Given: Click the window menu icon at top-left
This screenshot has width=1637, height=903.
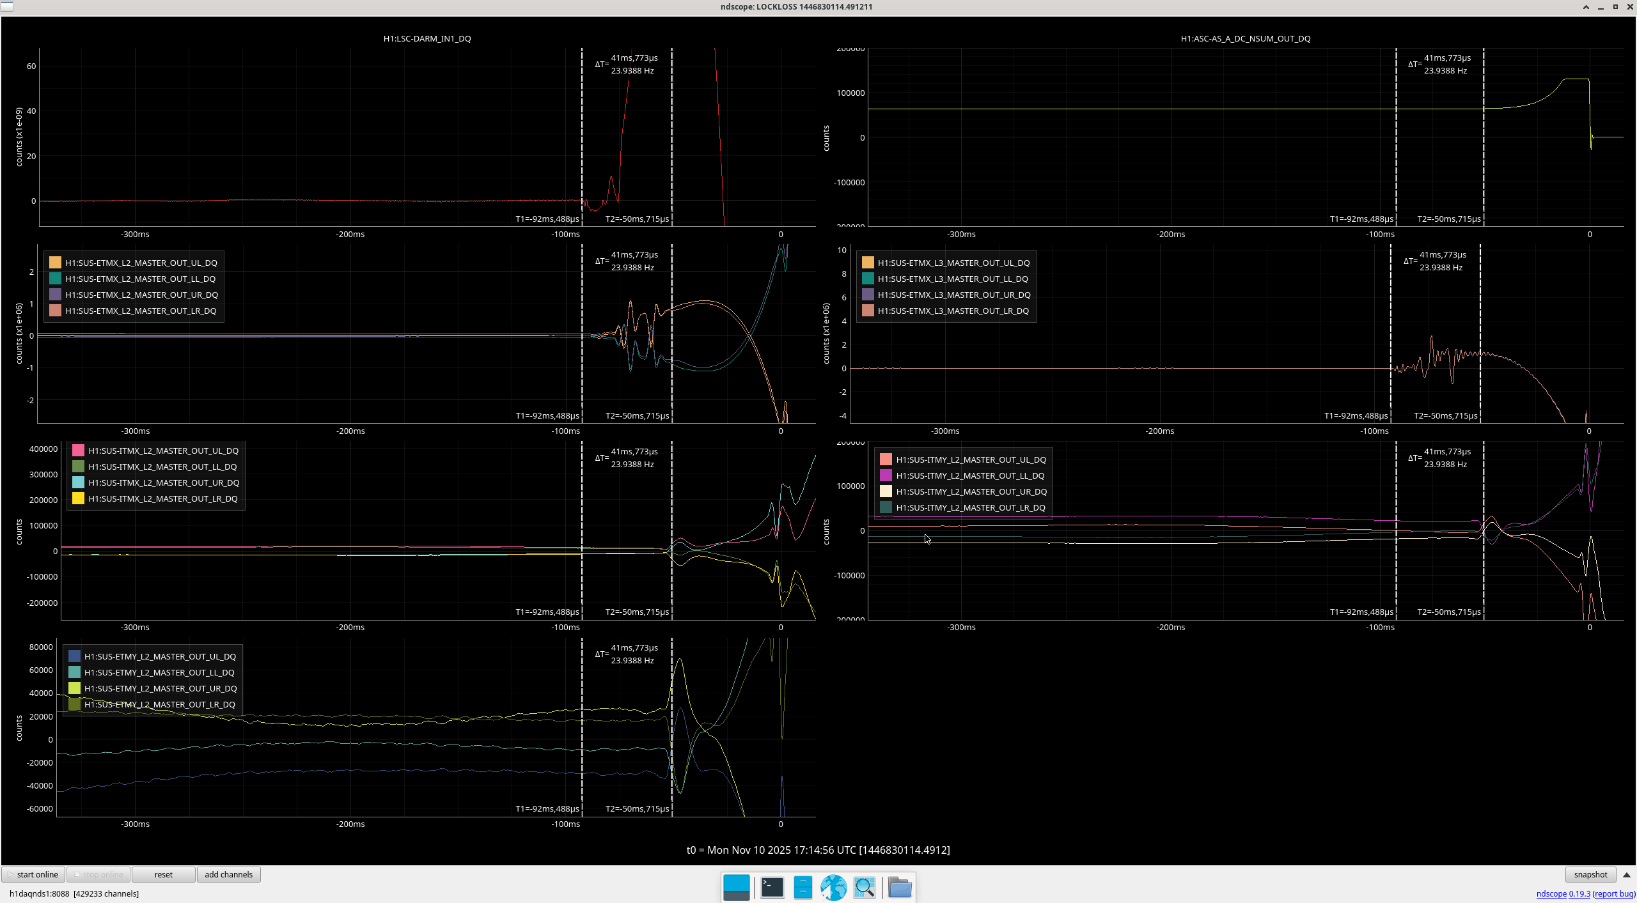Looking at the screenshot, I should coord(7,6).
